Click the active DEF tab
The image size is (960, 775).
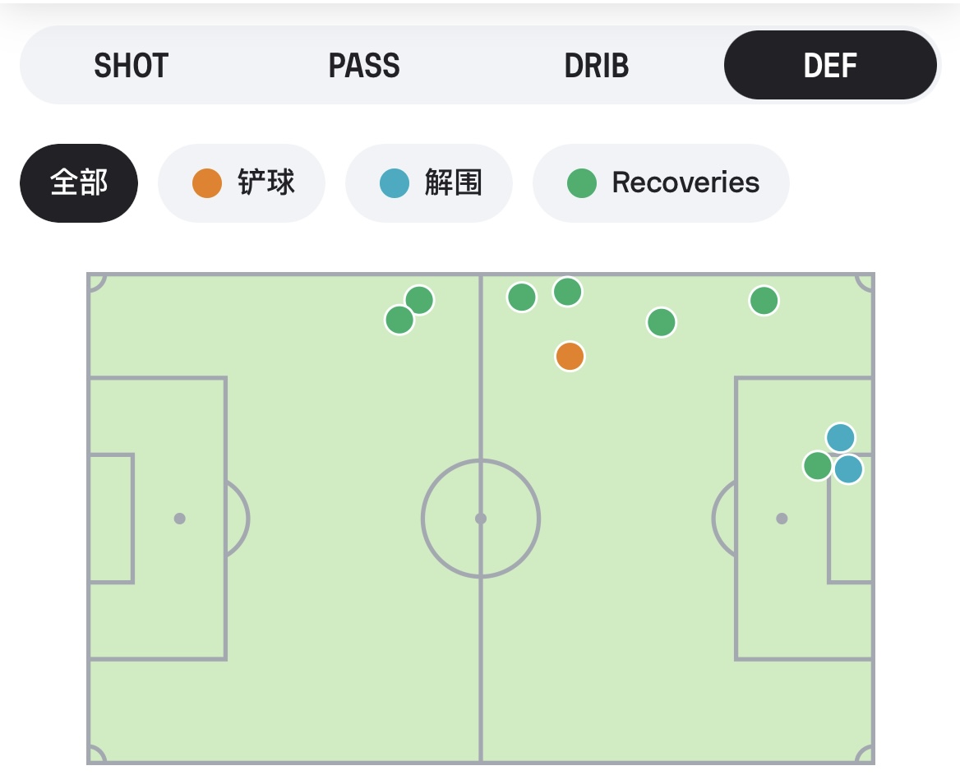[x=830, y=66]
